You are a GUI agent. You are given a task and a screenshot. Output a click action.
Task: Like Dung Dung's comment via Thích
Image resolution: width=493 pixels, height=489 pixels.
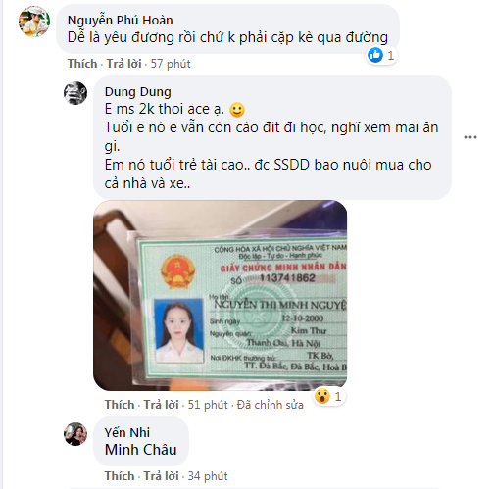tap(120, 405)
